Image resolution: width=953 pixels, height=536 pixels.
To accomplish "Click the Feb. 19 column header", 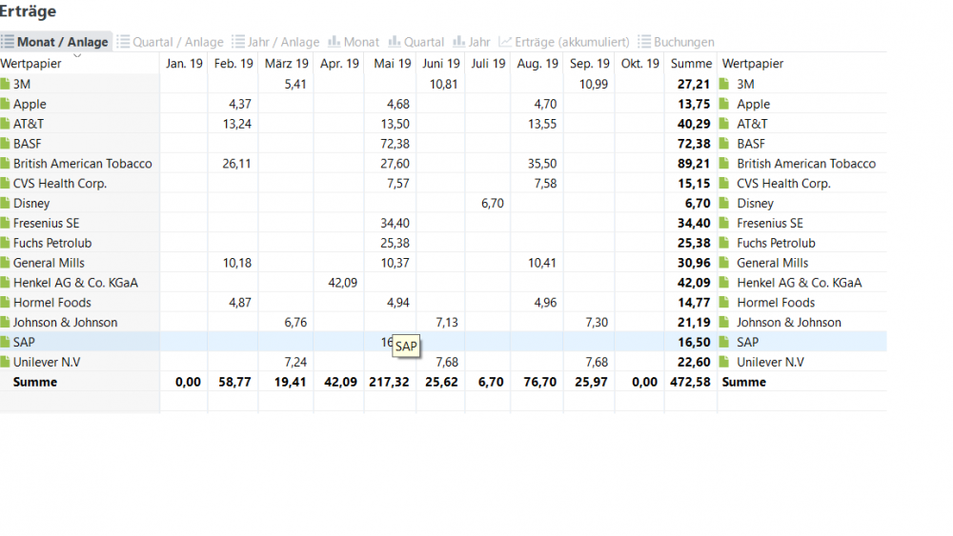I will point(233,63).
